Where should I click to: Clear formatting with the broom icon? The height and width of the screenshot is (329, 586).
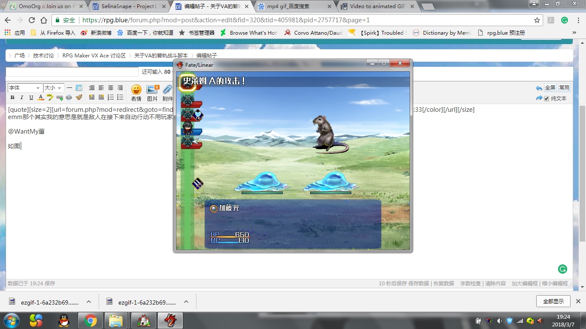click(x=79, y=98)
